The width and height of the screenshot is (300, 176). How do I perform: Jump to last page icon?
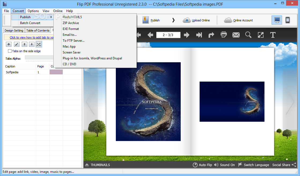199,35
